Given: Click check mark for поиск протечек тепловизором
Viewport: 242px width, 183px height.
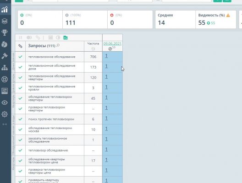Looking at the screenshot, I should tap(20, 119).
